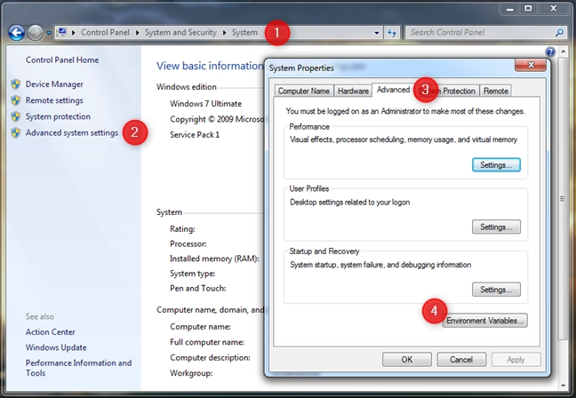Open Performance Settings button
576x398 pixels.
pos(496,165)
